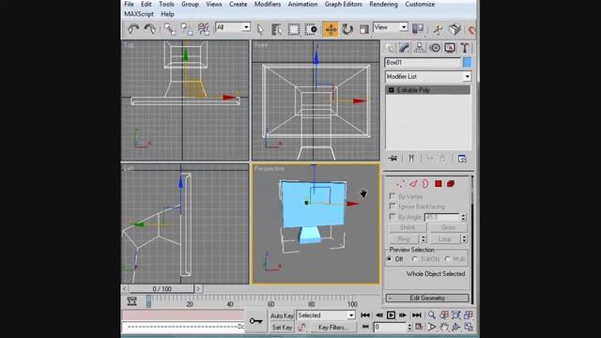Toggle the Set Key mode button

coord(282,328)
